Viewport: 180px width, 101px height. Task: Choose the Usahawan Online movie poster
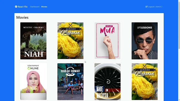(33, 81)
